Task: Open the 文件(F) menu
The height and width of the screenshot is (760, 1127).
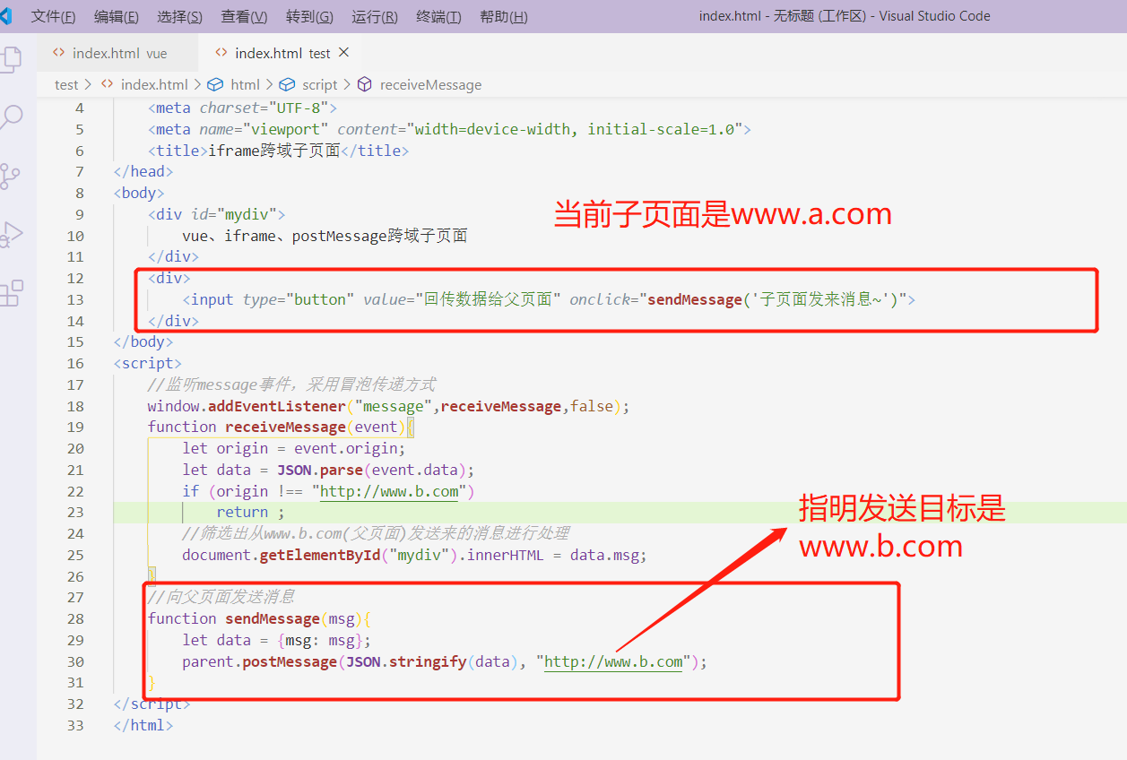Action: 53,16
